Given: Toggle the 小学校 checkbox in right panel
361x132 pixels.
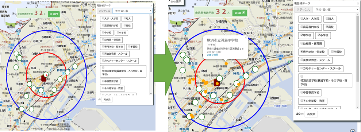Looking at the screenshot, I should coord(319,35).
